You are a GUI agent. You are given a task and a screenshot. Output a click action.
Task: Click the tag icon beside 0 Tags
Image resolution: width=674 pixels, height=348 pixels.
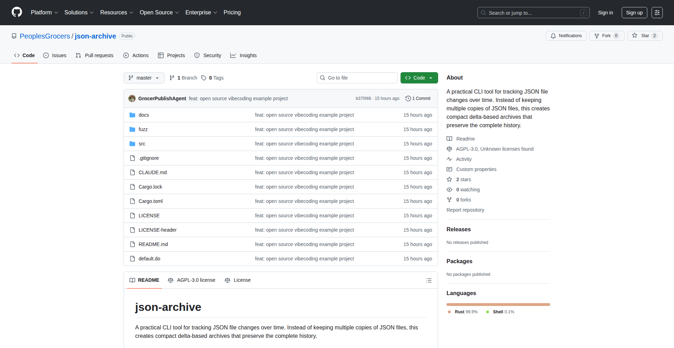point(204,78)
